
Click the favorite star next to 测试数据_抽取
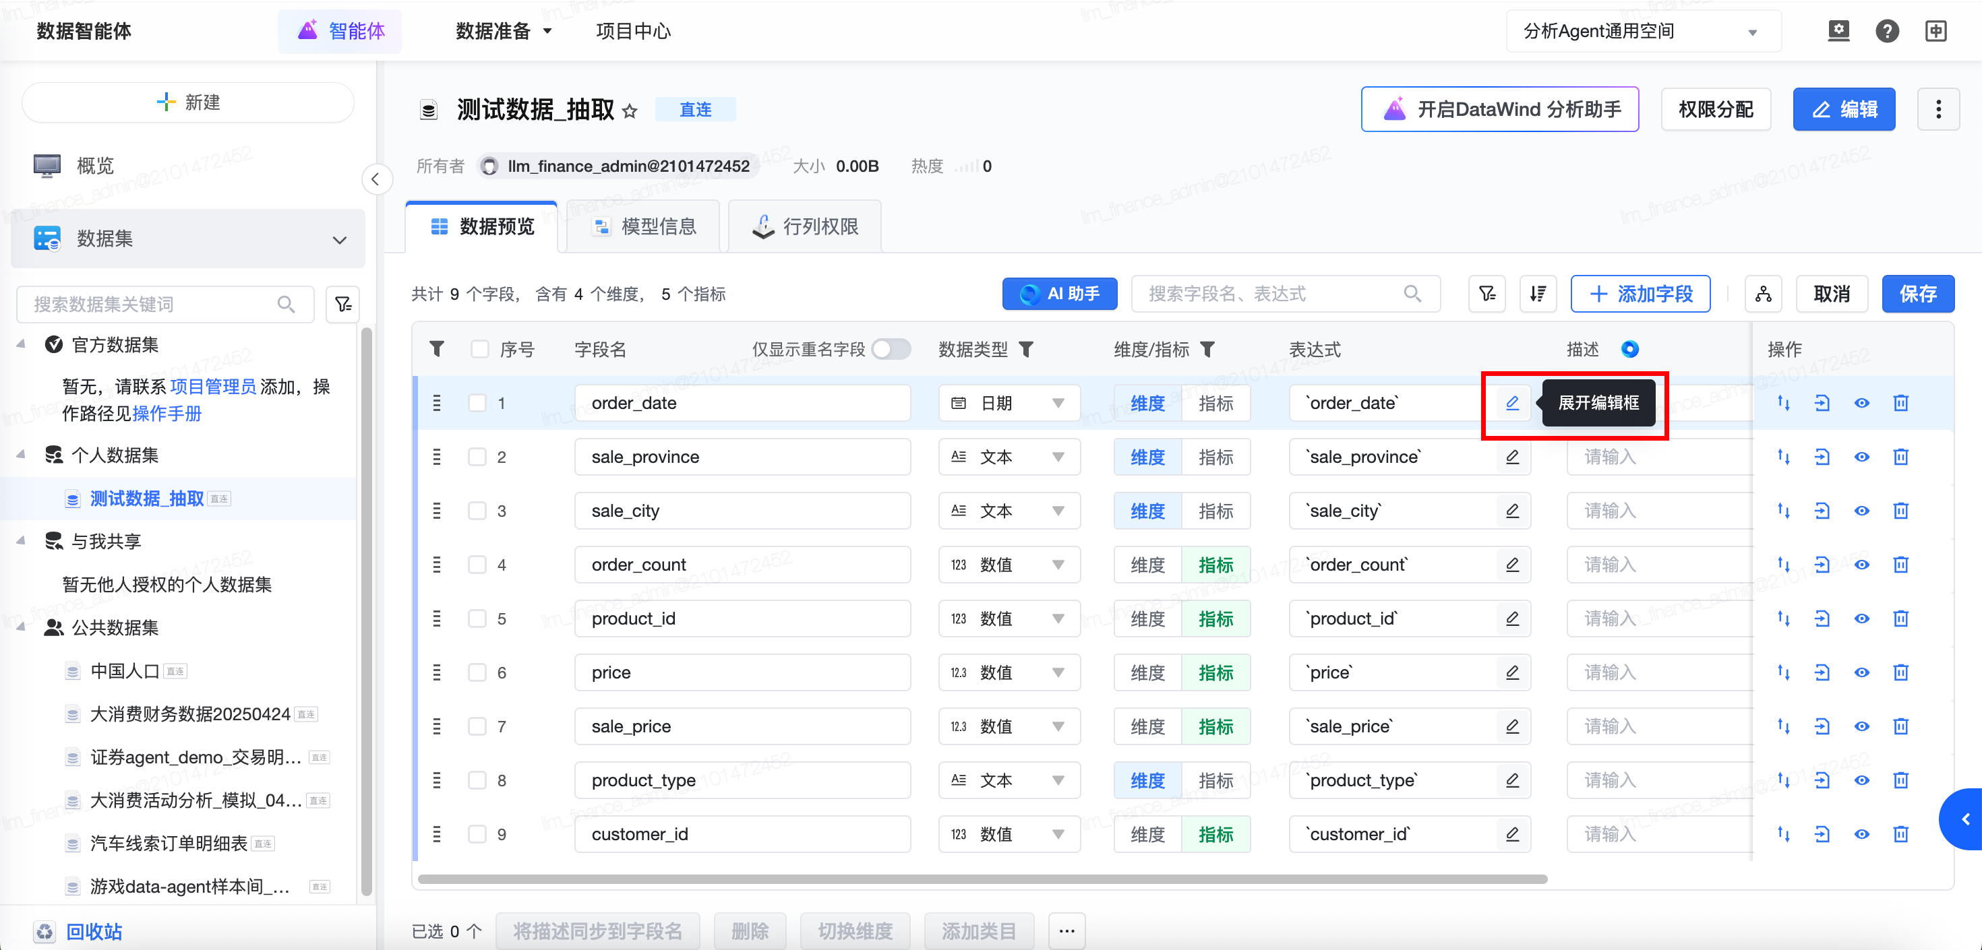click(x=630, y=110)
